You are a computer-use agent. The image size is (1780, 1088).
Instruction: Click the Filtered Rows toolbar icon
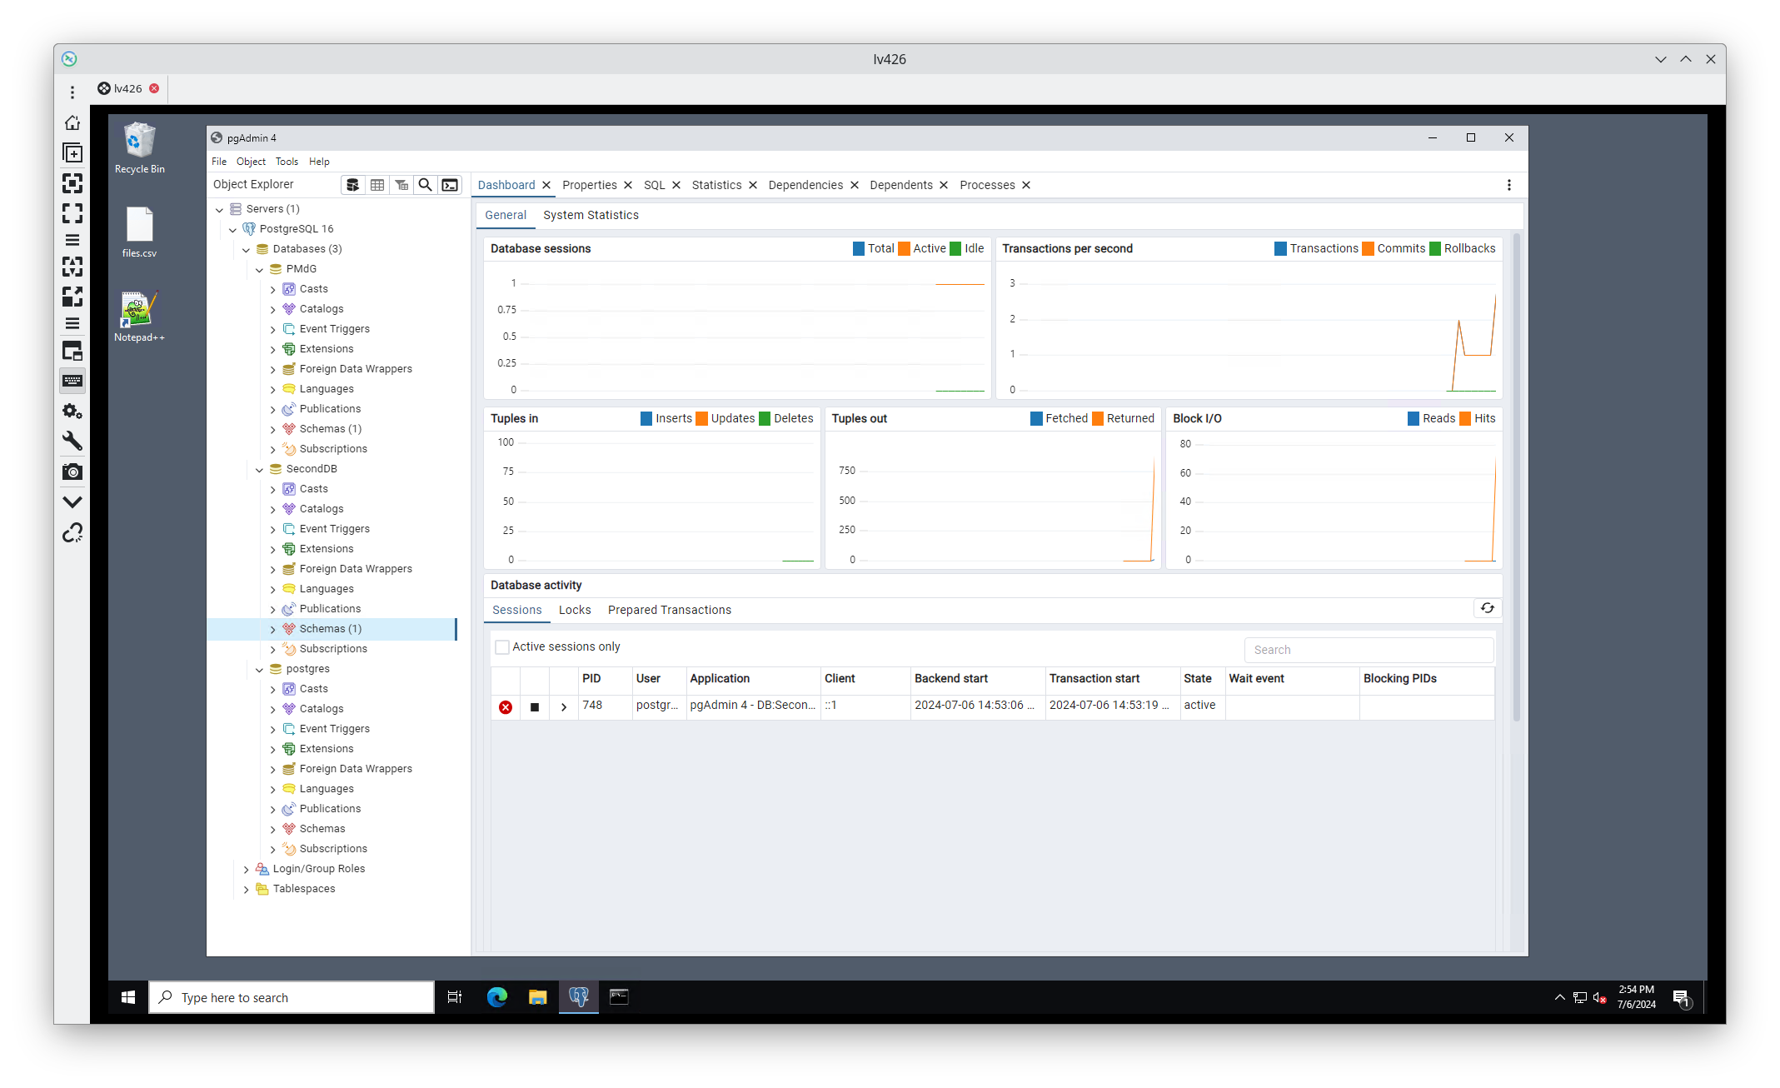pyautogui.click(x=401, y=185)
